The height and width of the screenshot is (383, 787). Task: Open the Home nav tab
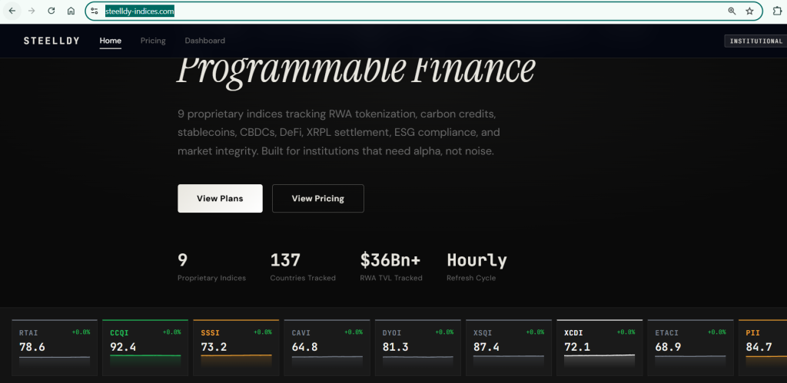(111, 41)
